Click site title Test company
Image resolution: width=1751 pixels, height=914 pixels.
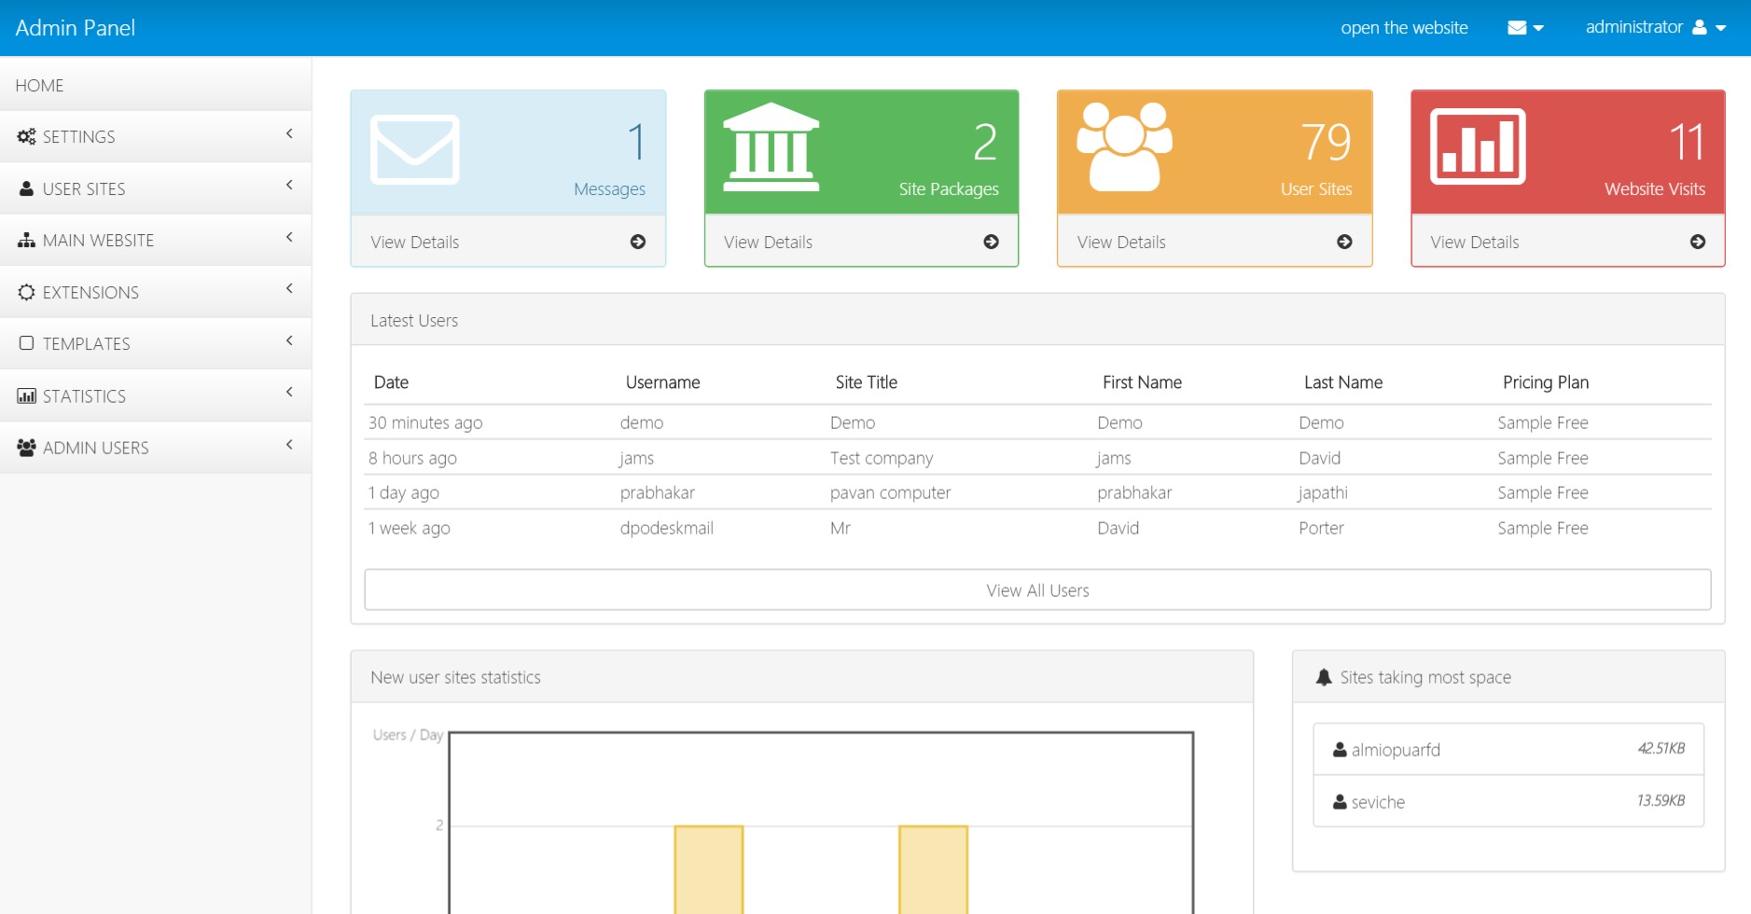pos(882,458)
